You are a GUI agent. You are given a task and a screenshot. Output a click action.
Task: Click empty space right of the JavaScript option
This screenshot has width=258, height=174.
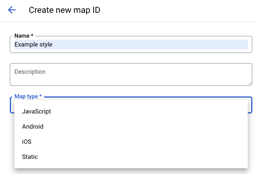(152, 112)
